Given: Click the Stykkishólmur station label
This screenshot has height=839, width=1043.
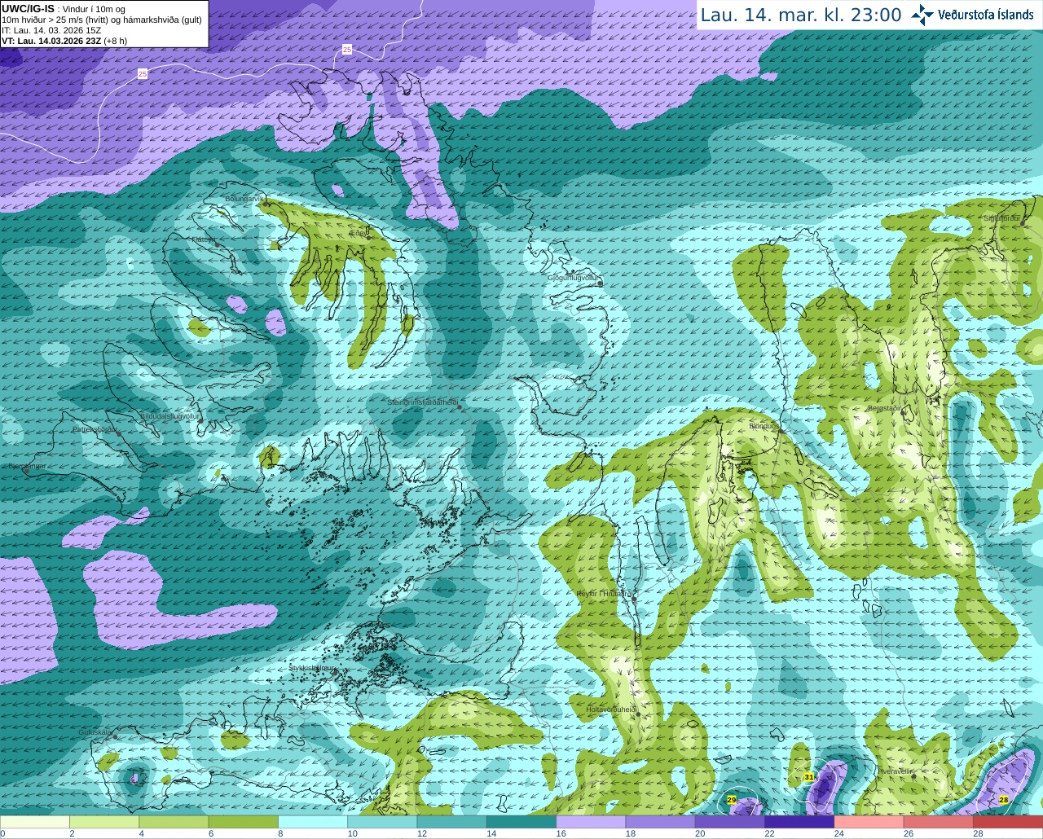Looking at the screenshot, I should pyautogui.click(x=312, y=667).
